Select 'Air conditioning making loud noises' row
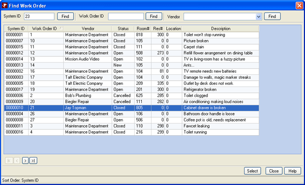This screenshot has height=185, width=305. tap(132, 102)
